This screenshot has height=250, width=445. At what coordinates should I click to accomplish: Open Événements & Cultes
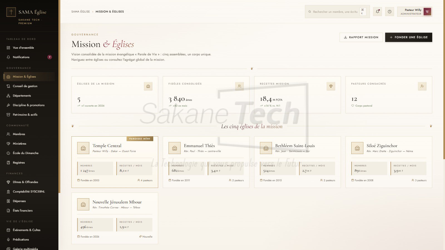pyautogui.click(x=29, y=230)
